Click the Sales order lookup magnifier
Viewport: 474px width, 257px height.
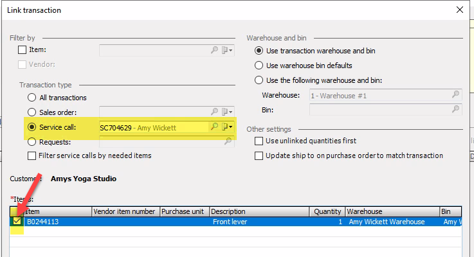click(x=214, y=112)
